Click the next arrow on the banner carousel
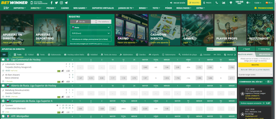Image resolution: width=276 pixels, height=119 pixels. [x=268, y=30]
